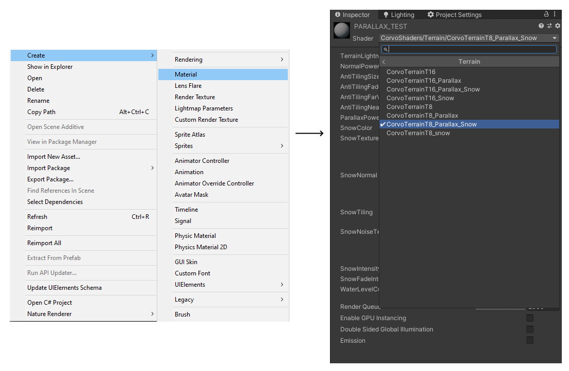Image resolution: width=569 pixels, height=371 pixels.
Task: Select Custom Font from submenu
Action: click(223, 273)
